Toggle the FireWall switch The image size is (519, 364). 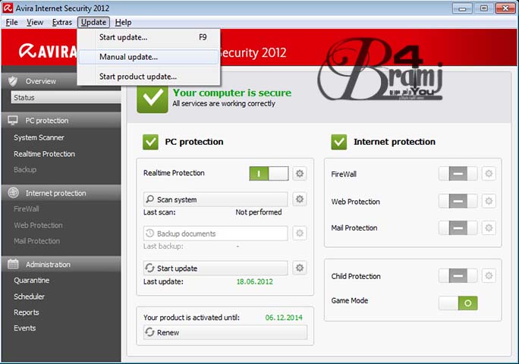[x=458, y=174]
